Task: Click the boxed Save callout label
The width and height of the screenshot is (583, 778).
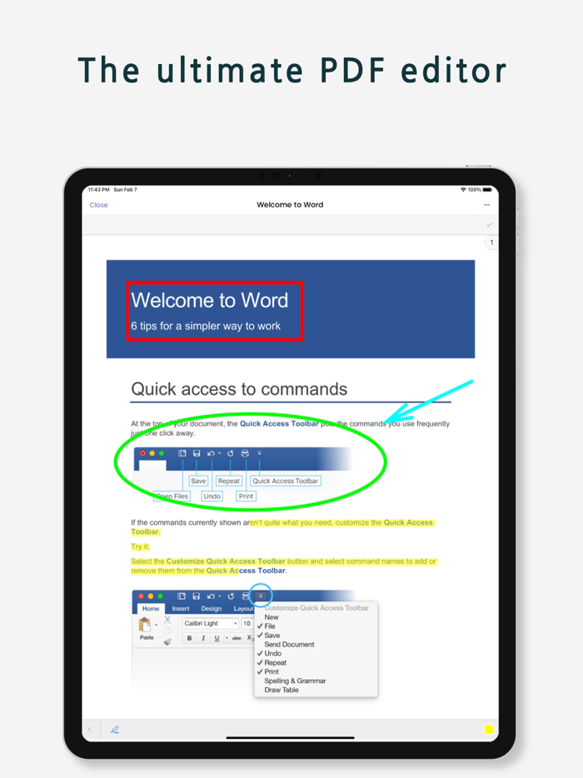Action: pyautogui.click(x=198, y=481)
